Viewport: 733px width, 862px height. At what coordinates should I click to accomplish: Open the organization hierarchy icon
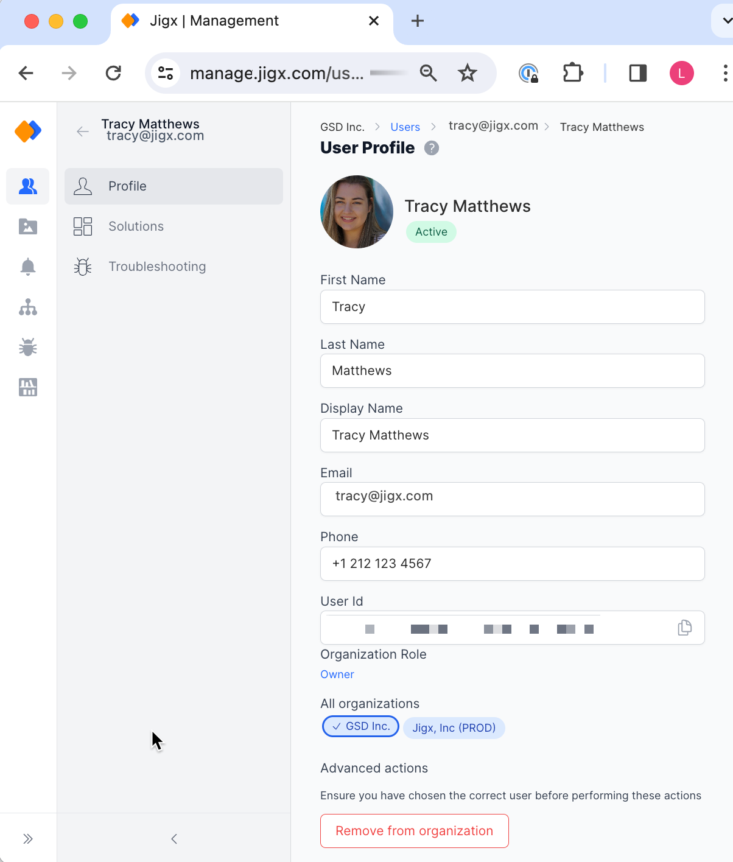[28, 307]
